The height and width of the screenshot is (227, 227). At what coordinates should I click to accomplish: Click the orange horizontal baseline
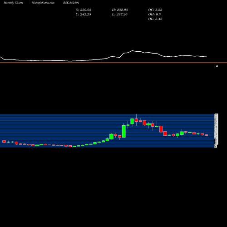[x=113, y=63]
